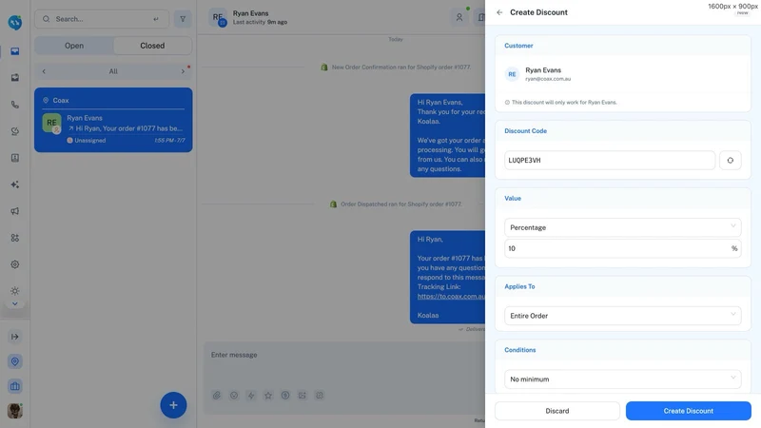The image size is (761, 428).
Task: Open the AI sparkles sidebar icon
Action: point(15,185)
